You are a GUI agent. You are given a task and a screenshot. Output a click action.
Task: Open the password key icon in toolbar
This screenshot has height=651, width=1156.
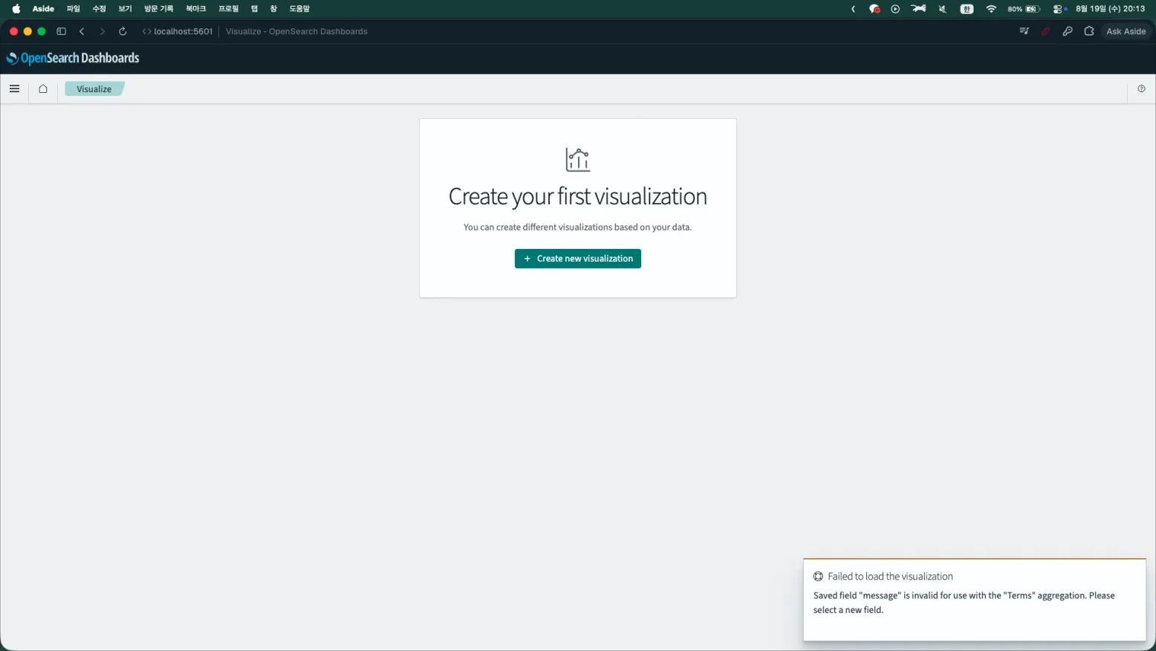point(1067,31)
